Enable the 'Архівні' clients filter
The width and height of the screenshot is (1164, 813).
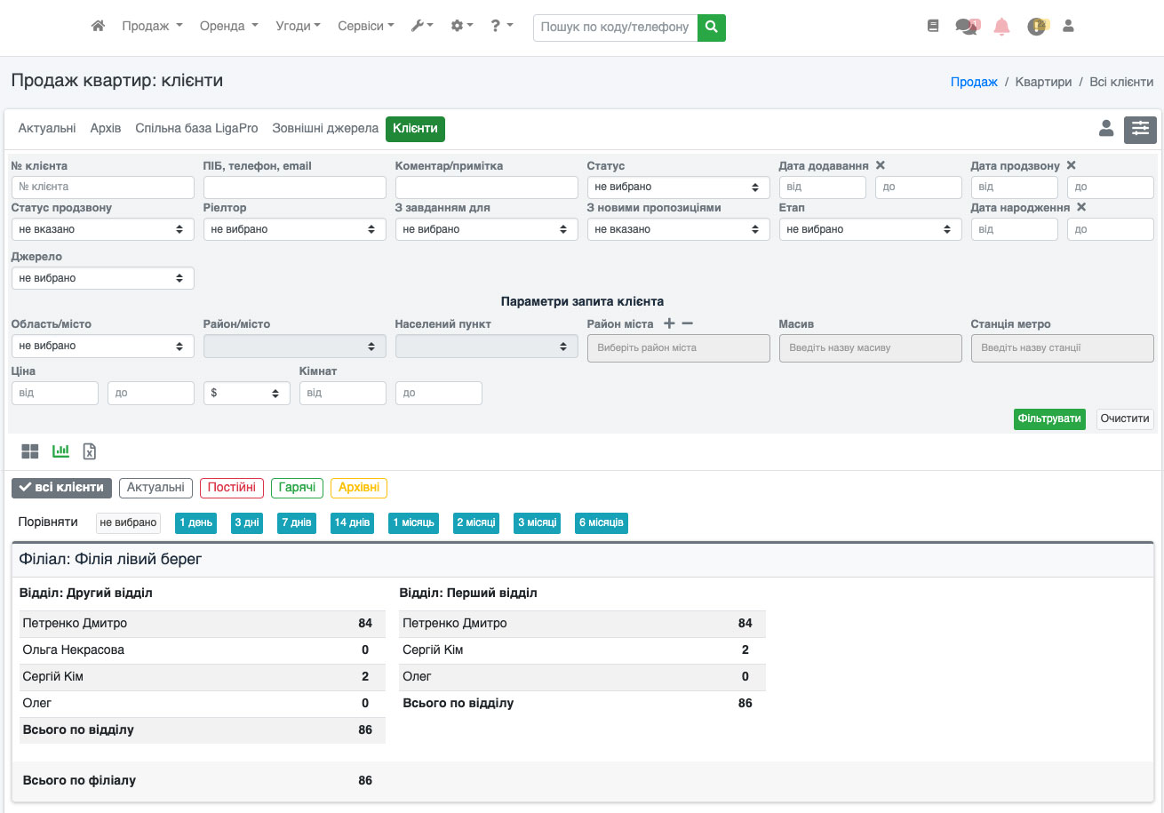pyautogui.click(x=358, y=488)
